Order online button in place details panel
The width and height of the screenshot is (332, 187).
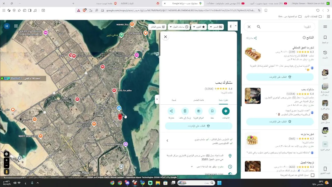coord(199,126)
